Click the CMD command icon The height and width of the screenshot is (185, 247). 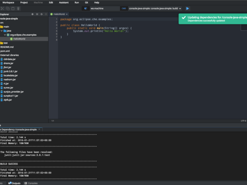pos(124,9)
